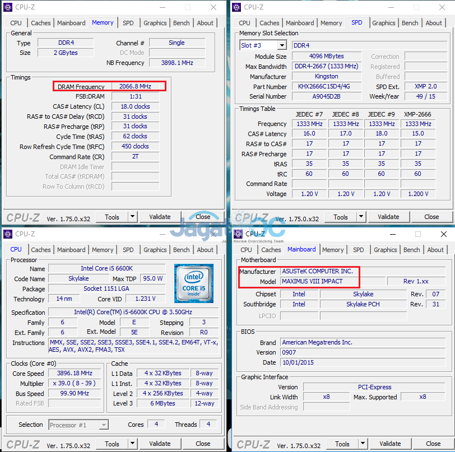455x452 pixels.
Task: Click Validate in the Mainboard window
Action: tap(391, 444)
